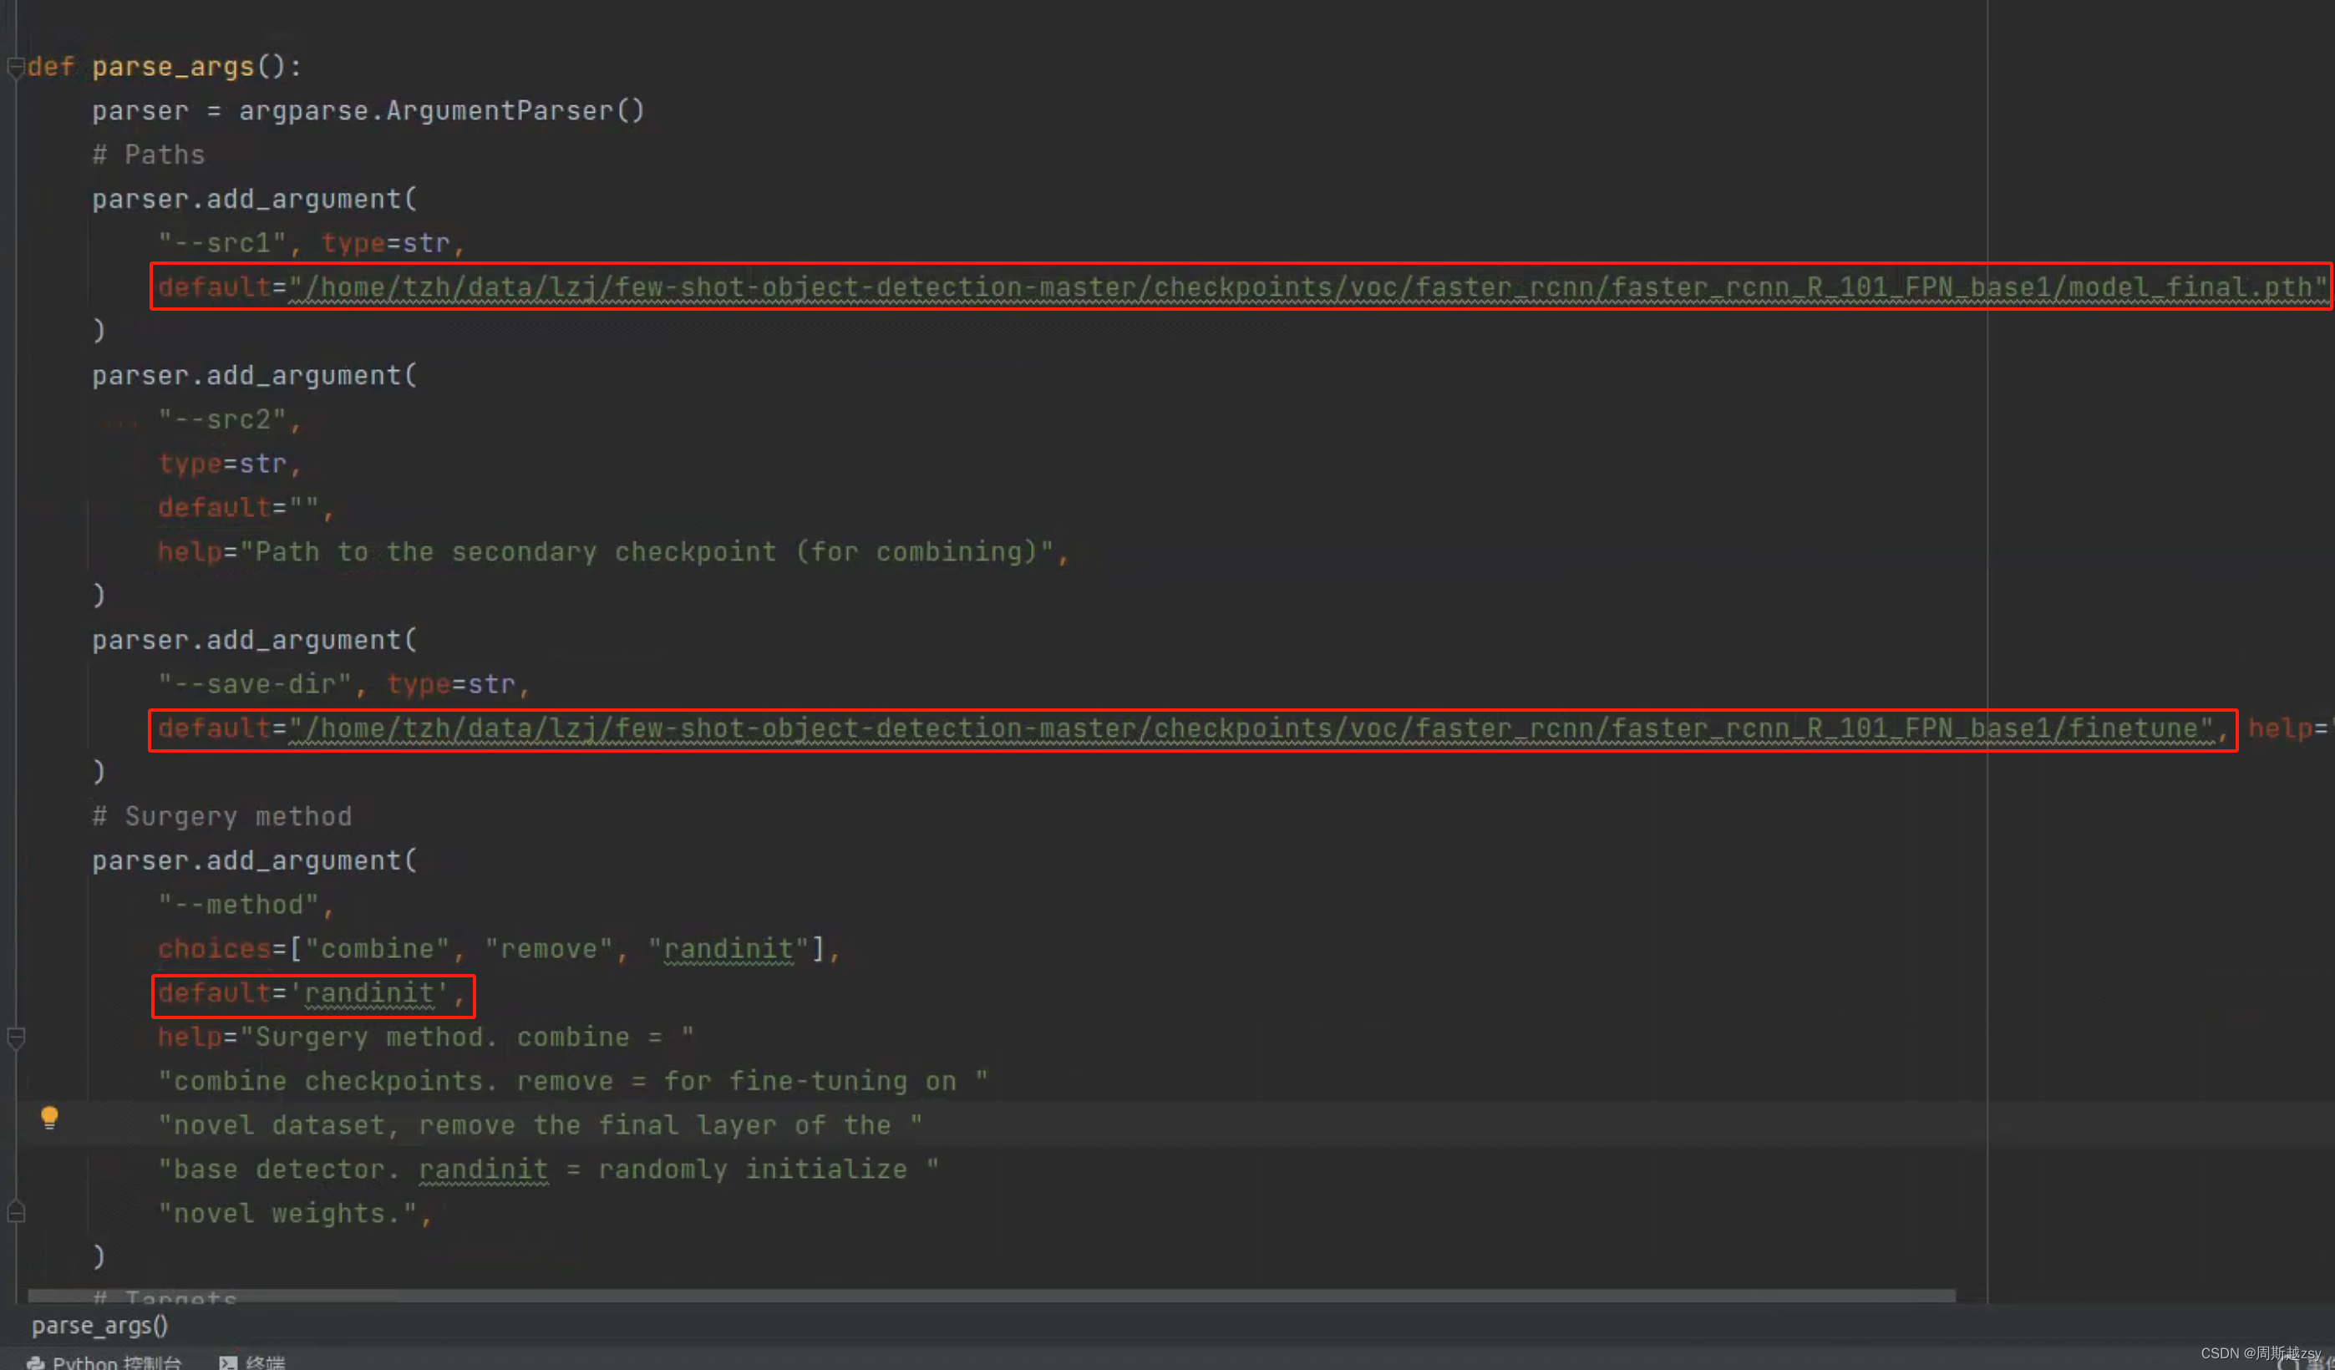Click the '"combine checkpoints. remove = for fine-tuning' line
The width and height of the screenshot is (2335, 1370).
572,1082
